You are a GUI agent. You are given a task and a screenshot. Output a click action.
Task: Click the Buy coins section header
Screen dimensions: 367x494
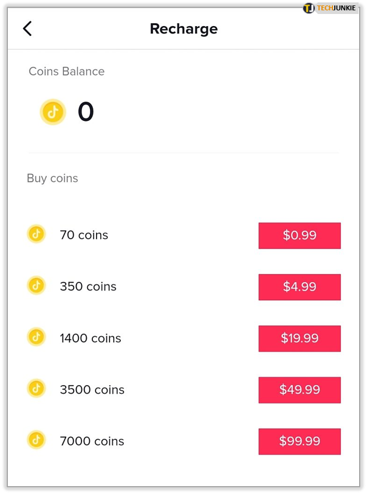(x=52, y=178)
